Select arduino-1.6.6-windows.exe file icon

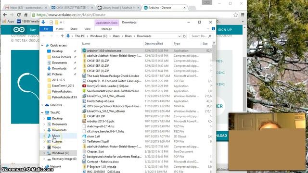coord(84,50)
